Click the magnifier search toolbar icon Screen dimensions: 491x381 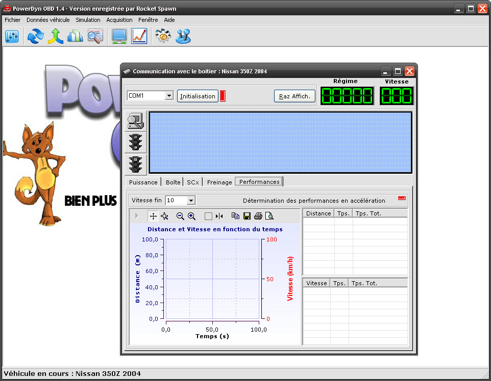(x=95, y=36)
